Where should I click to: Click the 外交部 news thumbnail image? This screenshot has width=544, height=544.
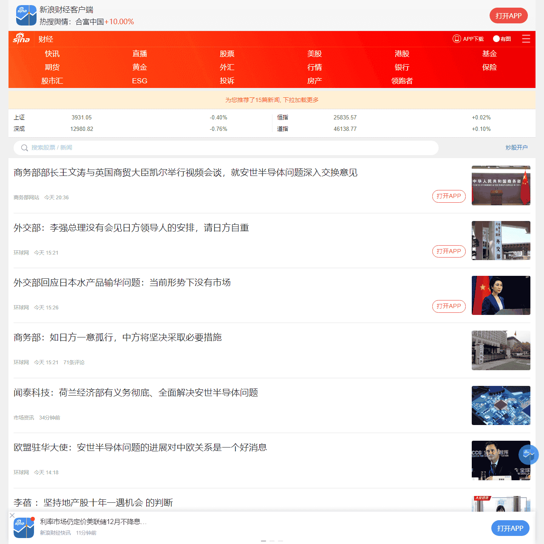click(x=501, y=241)
